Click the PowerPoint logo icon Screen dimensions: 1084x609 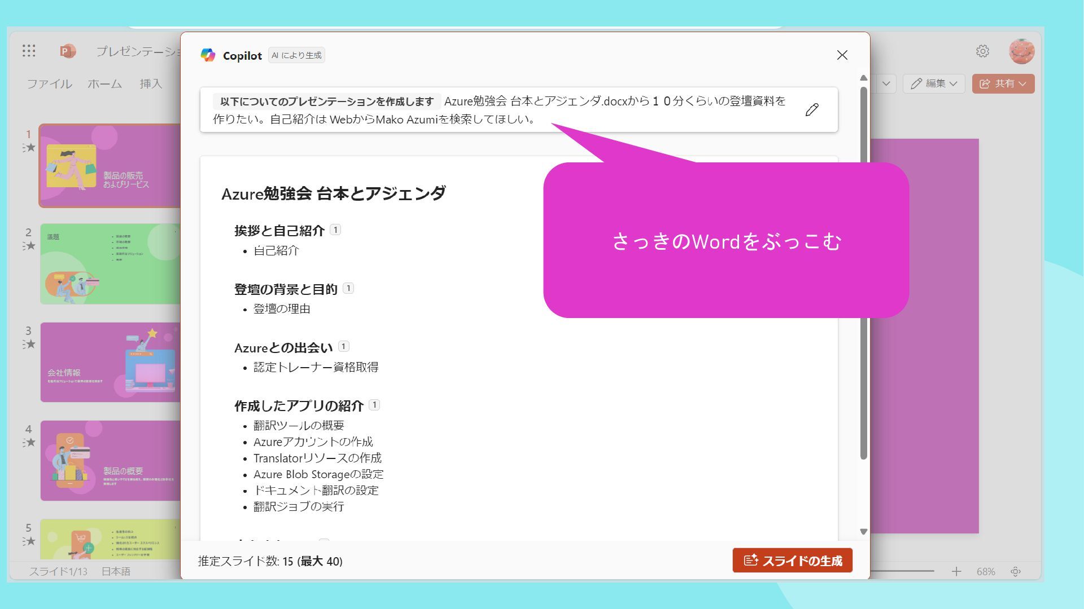tap(68, 51)
